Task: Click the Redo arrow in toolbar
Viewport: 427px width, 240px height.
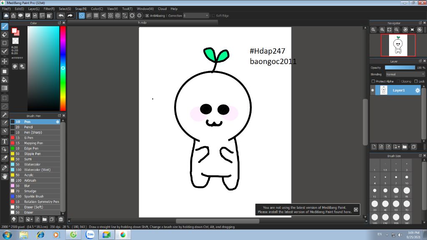Action: [70, 16]
